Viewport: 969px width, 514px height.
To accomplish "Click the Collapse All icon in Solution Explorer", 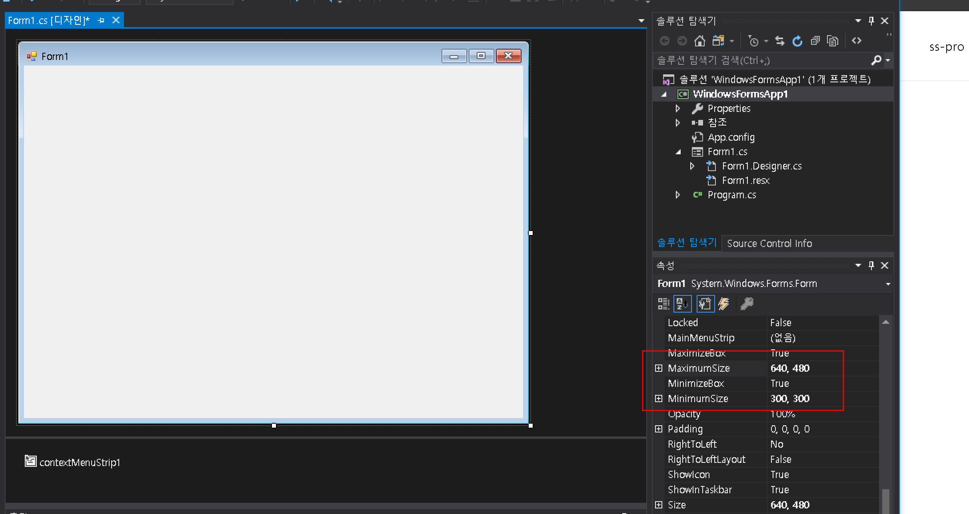I will tap(815, 41).
